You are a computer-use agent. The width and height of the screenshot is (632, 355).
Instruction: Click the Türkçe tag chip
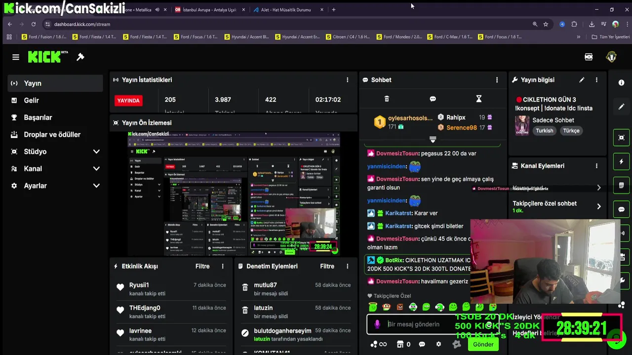[x=571, y=131]
